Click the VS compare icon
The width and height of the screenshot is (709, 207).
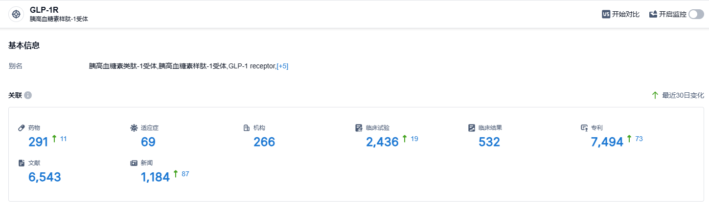click(x=606, y=15)
